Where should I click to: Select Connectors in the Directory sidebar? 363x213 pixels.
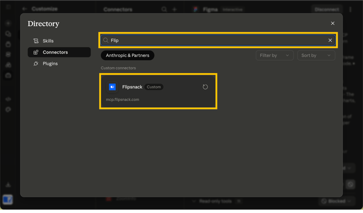[x=59, y=53]
